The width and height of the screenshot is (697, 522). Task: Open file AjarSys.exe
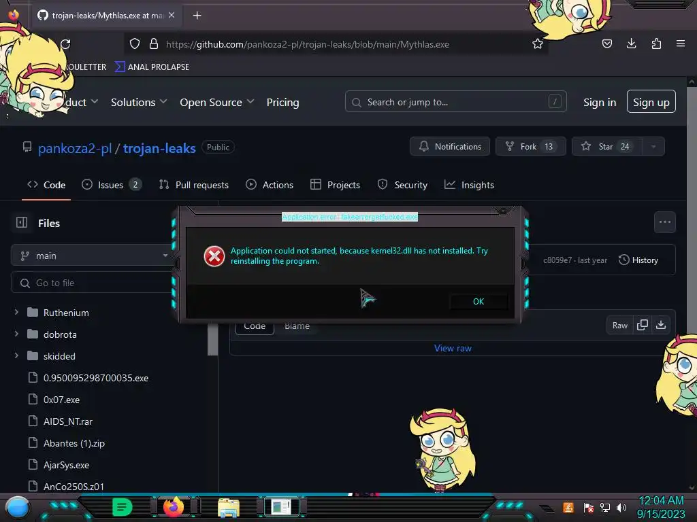(66, 465)
